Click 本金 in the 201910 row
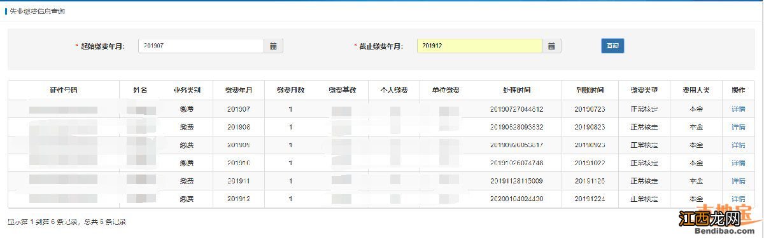The image size is (764, 238). [697, 162]
